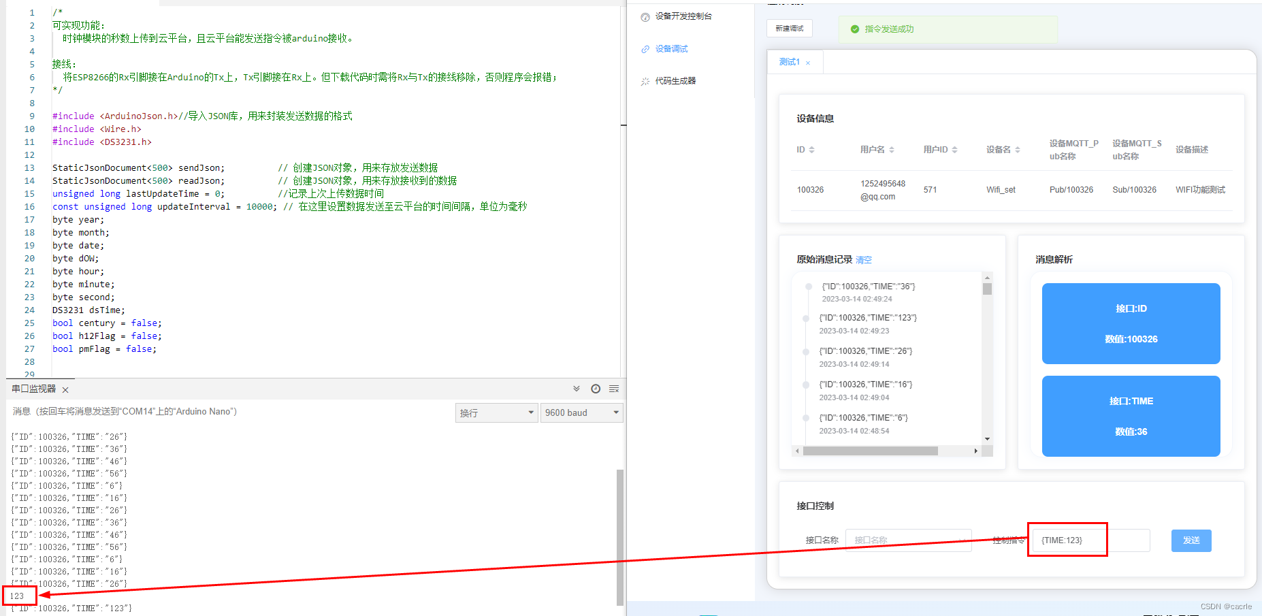
Task: Click the updateInterval declaration in the editor
Action: click(289, 206)
